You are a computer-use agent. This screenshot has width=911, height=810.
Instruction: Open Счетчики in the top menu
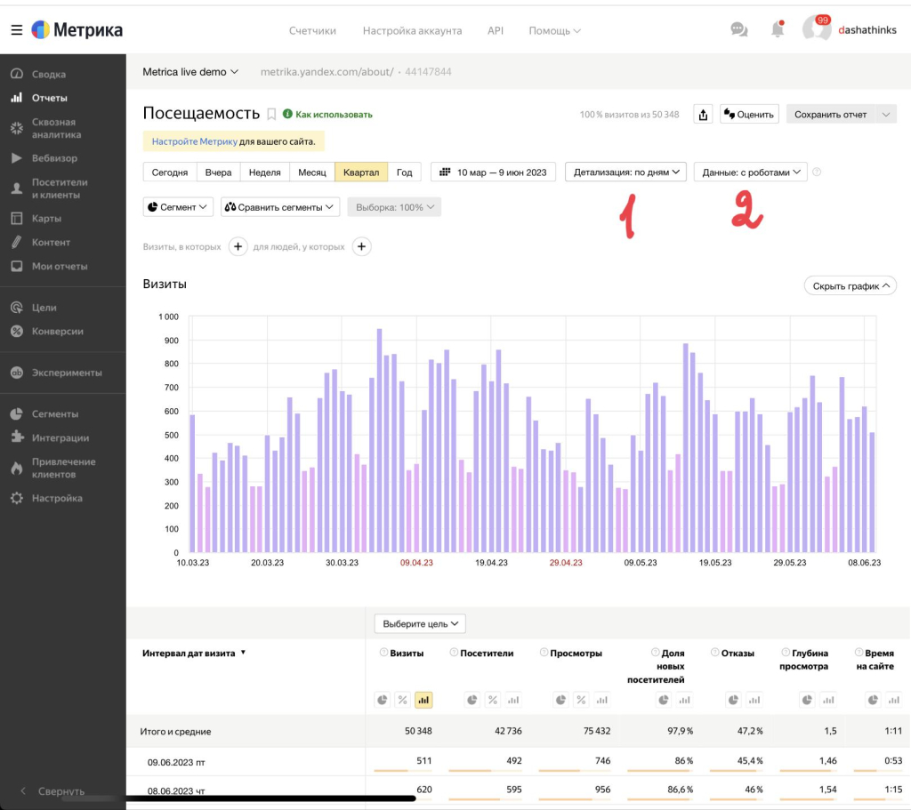pos(312,30)
